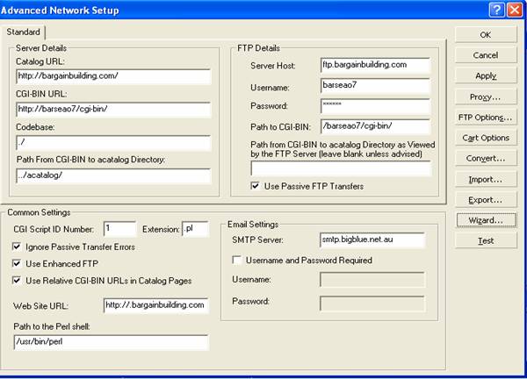Focus the FTP Server Host field
527x379 pixels.
tap(375, 65)
